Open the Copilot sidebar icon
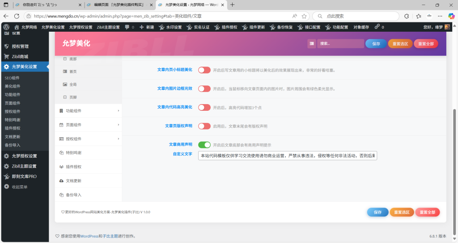Viewport: 458px width, 243px height. 451,17
